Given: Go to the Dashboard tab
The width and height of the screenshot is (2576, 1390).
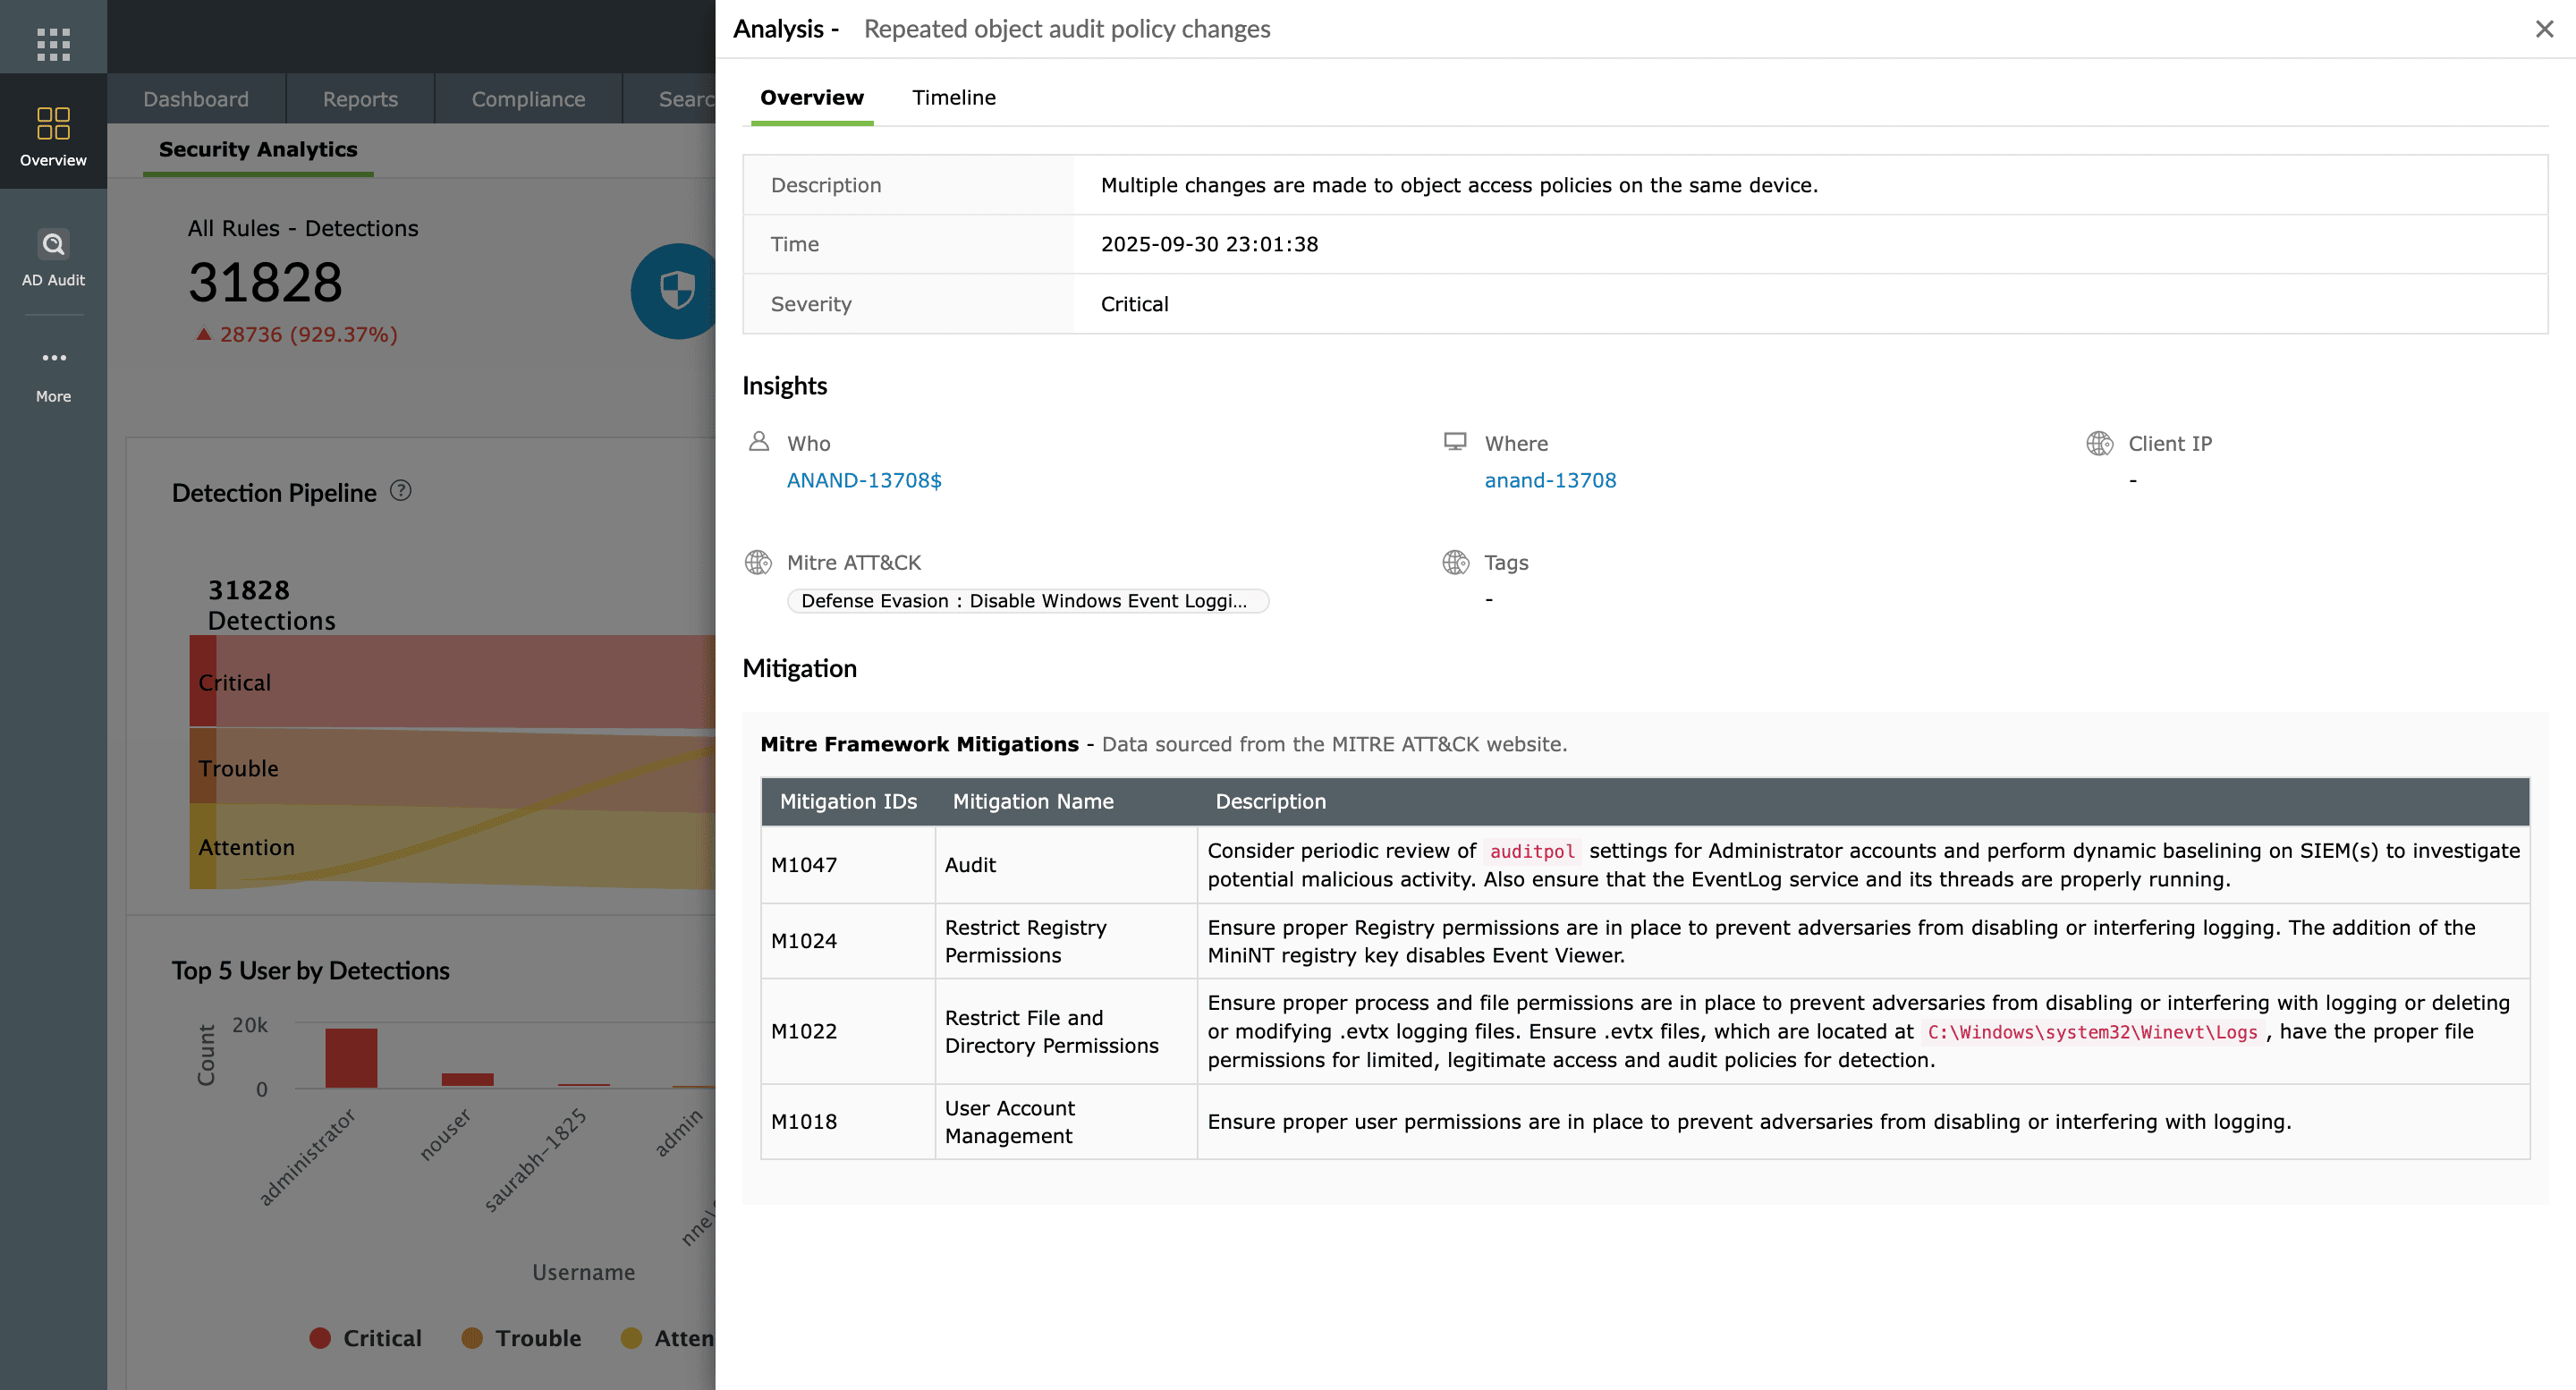Looking at the screenshot, I should coord(196,99).
